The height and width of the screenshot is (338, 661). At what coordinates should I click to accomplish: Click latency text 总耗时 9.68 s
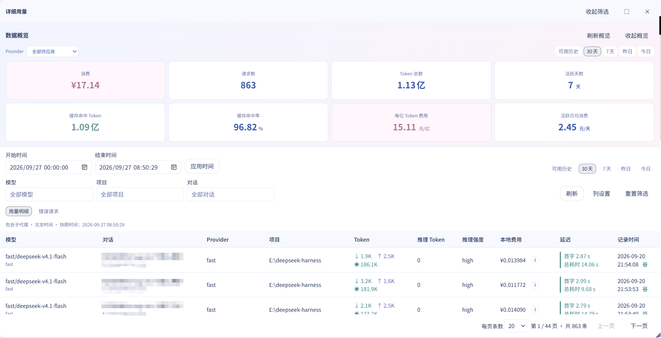580,289
